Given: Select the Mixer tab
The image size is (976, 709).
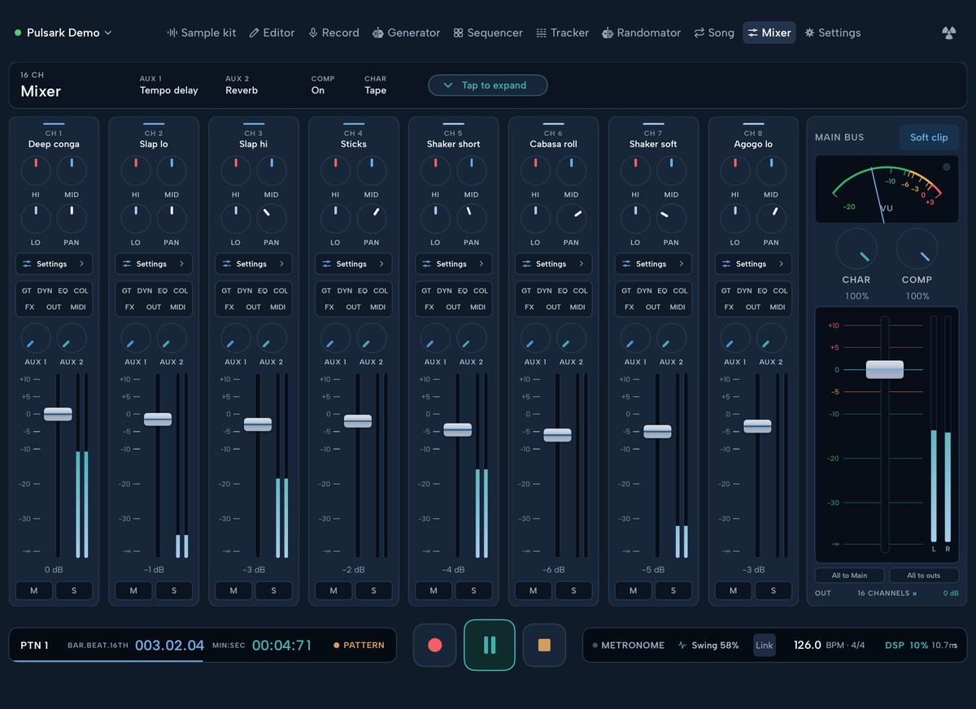Looking at the screenshot, I should [769, 33].
